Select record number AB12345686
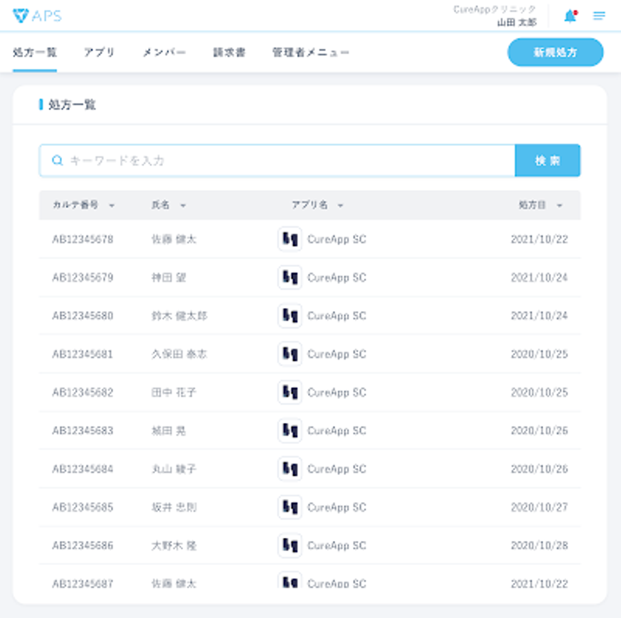621x618 pixels. [x=83, y=546]
